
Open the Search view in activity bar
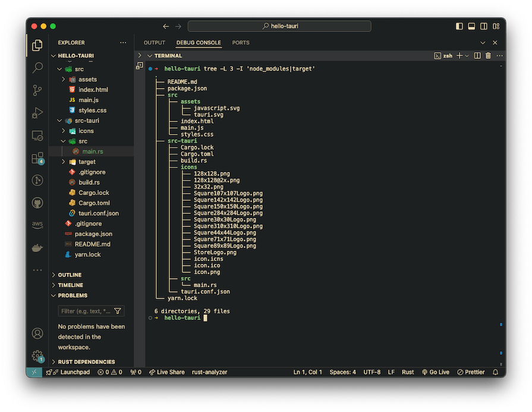point(37,67)
